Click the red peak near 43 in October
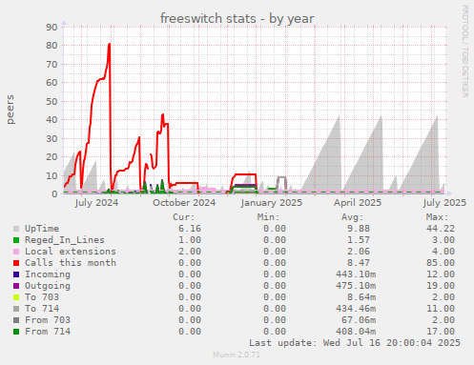The width and height of the screenshot is (474, 365). tap(163, 115)
